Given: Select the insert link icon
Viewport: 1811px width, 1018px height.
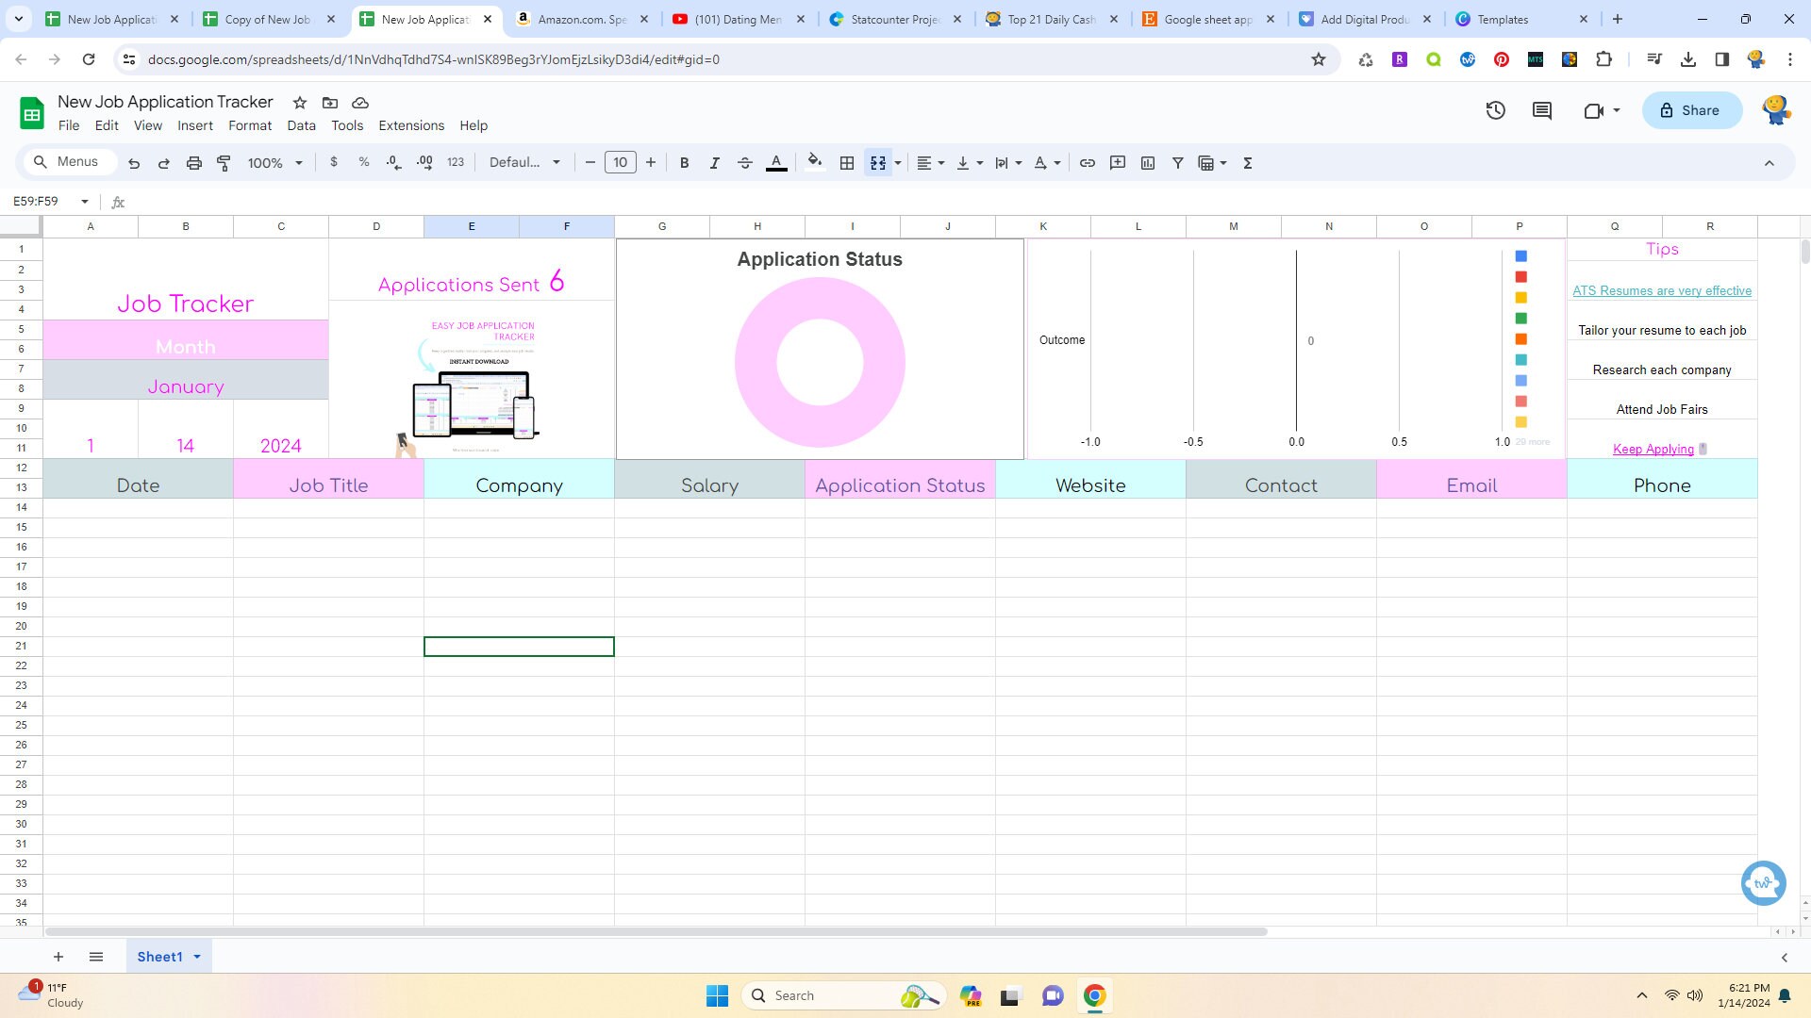Looking at the screenshot, I should pos(1087,162).
